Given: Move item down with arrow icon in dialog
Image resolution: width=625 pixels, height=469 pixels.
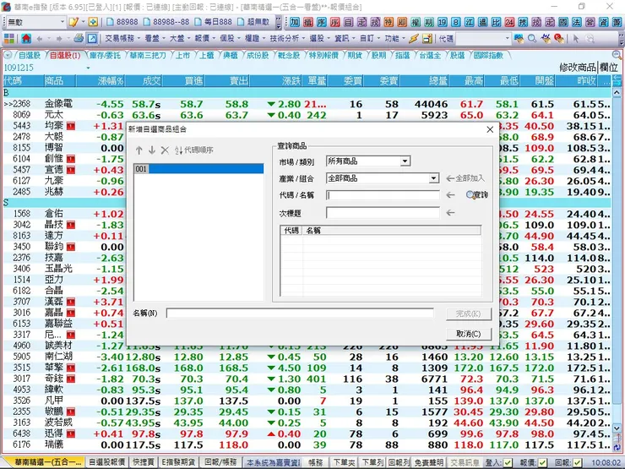Looking at the screenshot, I should 151,150.
